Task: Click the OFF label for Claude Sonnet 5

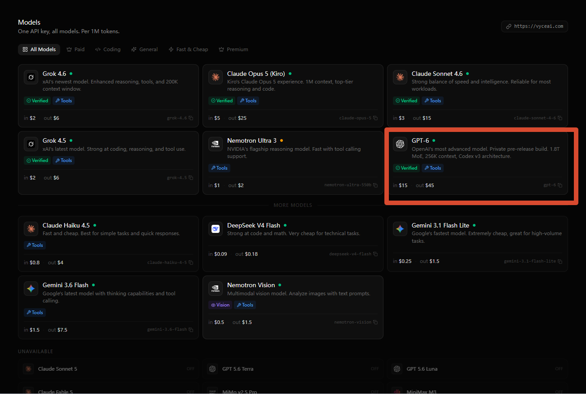Action: pyautogui.click(x=190, y=369)
